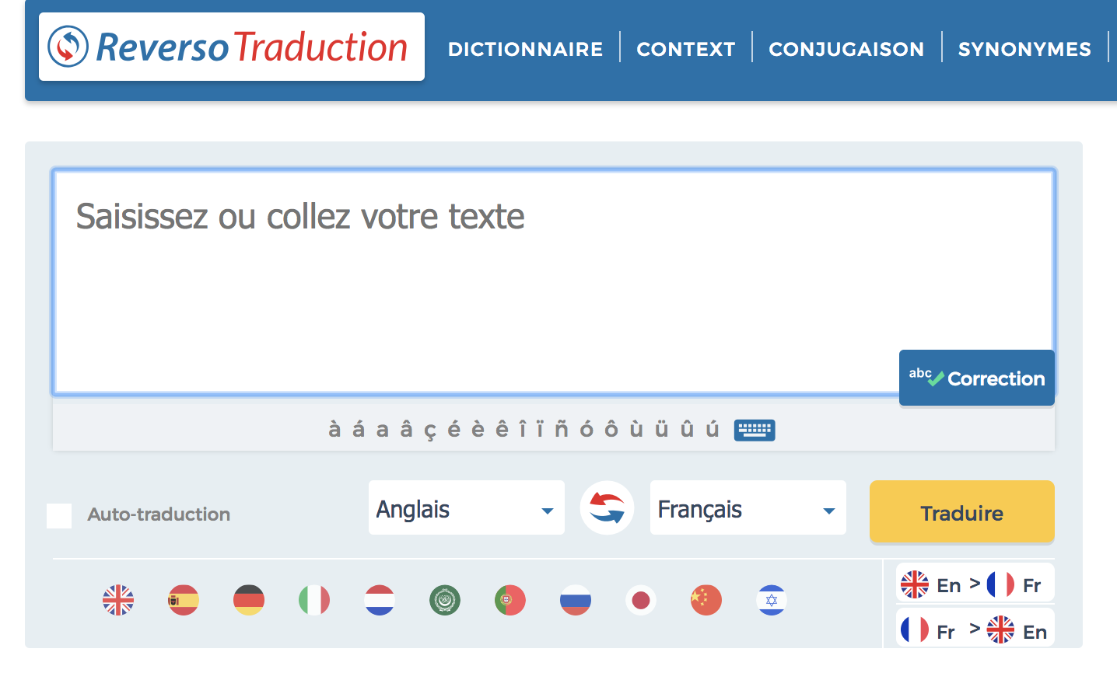Open the SYNONYMES menu item
The width and height of the screenshot is (1117, 673).
tap(1024, 49)
